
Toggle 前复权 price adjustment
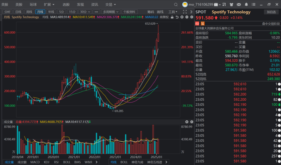tap(164, 17)
